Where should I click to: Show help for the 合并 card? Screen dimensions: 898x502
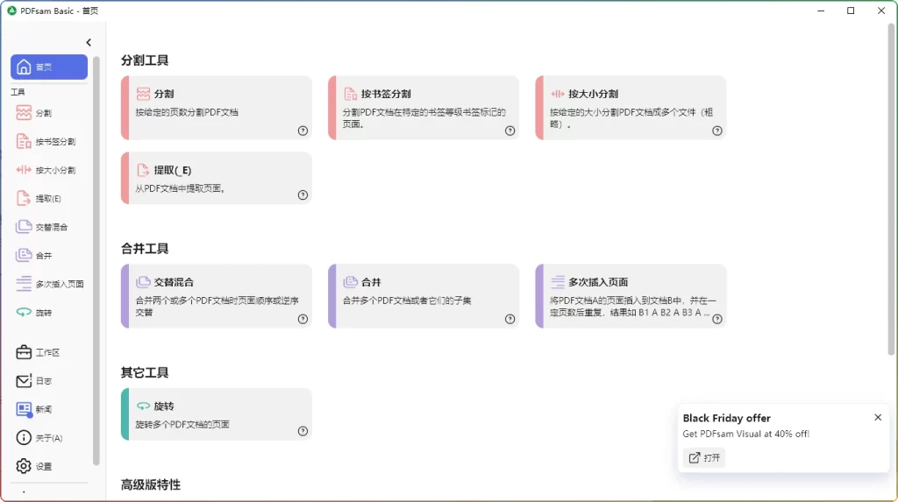(510, 319)
